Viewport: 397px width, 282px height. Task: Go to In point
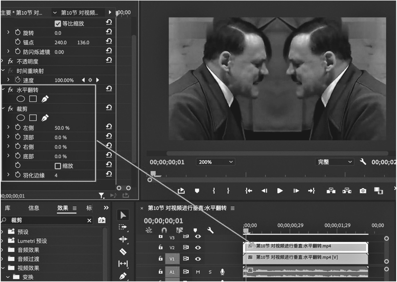coord(249,191)
